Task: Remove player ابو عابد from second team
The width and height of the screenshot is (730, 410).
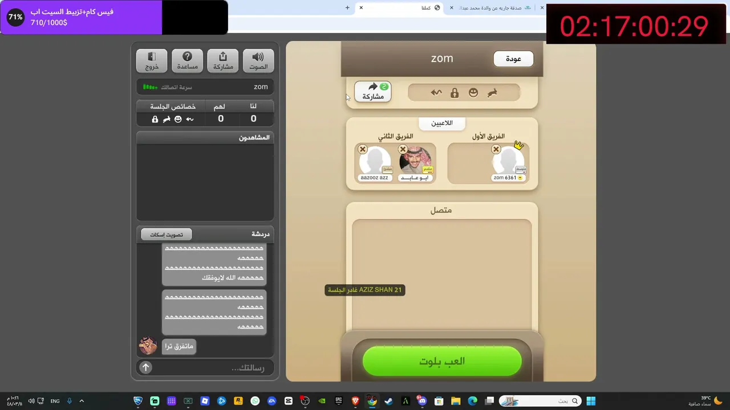Action: click(x=403, y=149)
